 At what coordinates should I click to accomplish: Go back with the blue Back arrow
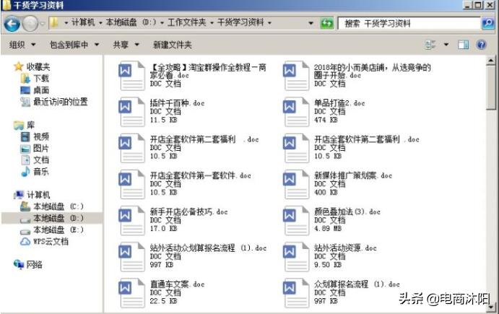(12, 24)
